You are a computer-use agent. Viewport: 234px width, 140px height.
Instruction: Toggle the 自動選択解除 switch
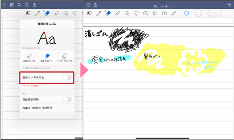click(x=67, y=100)
